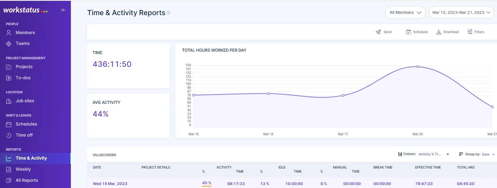
Task: Click the 13 % idle value
Action: 265,184
